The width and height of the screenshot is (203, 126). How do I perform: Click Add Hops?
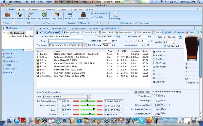click(159, 55)
